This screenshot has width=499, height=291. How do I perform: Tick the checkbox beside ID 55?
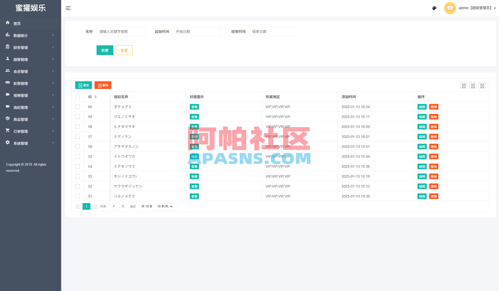tap(78, 156)
